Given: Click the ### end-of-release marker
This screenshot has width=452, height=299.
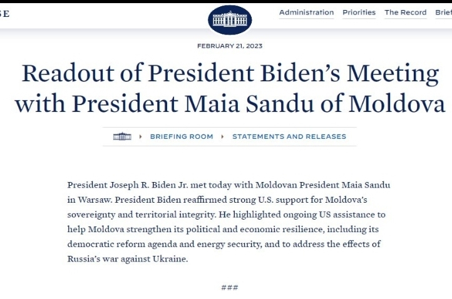Looking at the screenshot, I should coord(230,287).
